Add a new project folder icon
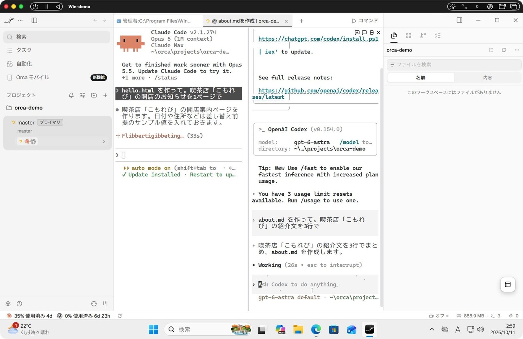Viewport: 523px width, 339px height. coord(94,95)
